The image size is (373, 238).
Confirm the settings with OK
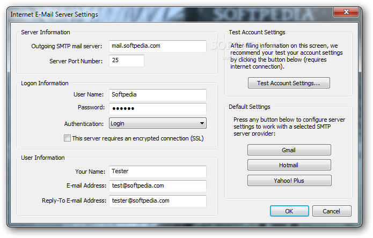click(x=289, y=211)
